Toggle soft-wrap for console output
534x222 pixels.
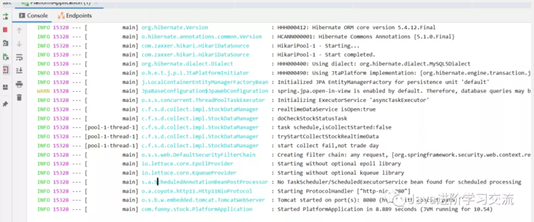pyautogui.click(x=19, y=57)
